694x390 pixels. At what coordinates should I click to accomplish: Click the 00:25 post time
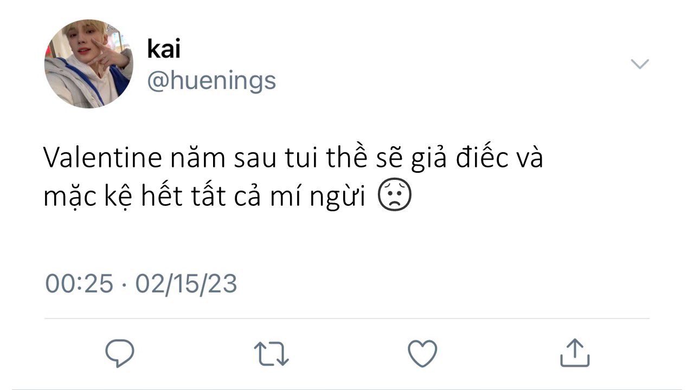click(79, 284)
